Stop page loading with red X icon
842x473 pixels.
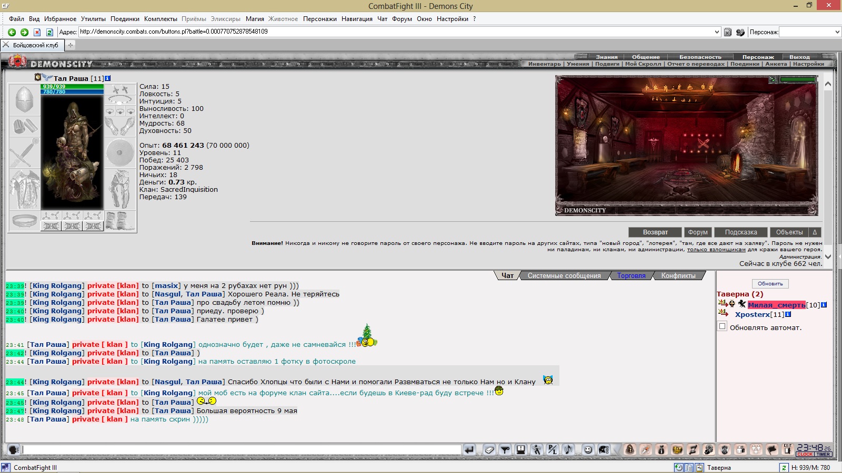[37, 32]
